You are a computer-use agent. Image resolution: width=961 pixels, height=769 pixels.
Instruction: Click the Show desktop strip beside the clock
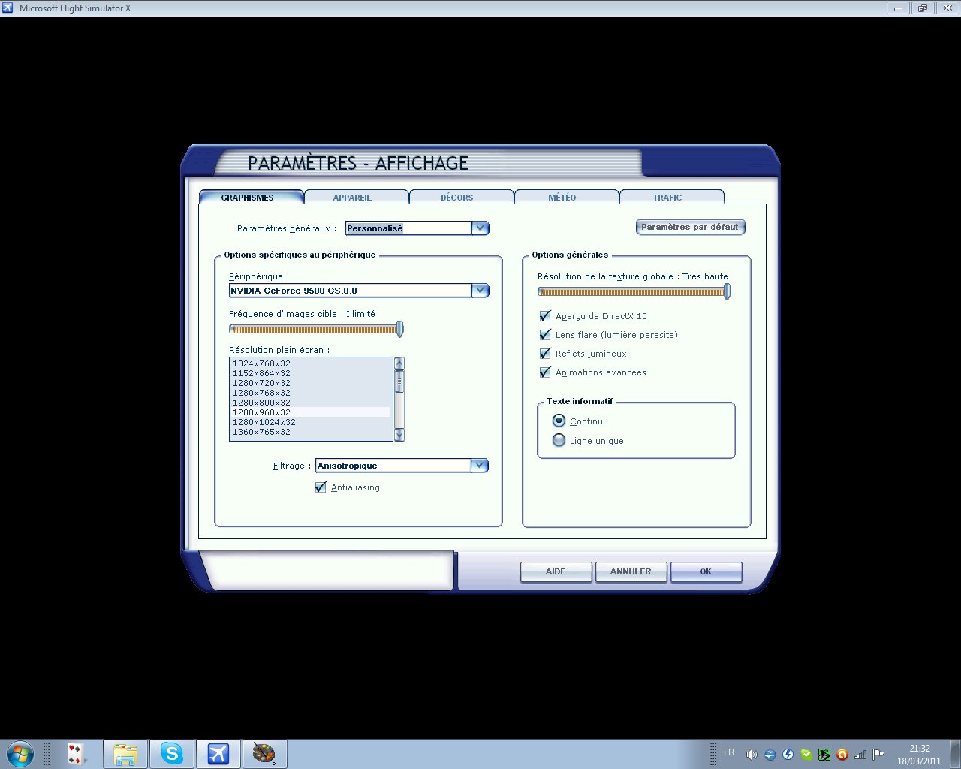coord(955,754)
